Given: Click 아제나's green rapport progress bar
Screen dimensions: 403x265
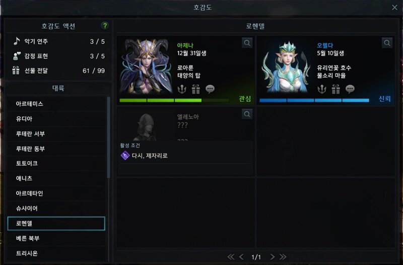Looking at the screenshot, I should (x=174, y=100).
